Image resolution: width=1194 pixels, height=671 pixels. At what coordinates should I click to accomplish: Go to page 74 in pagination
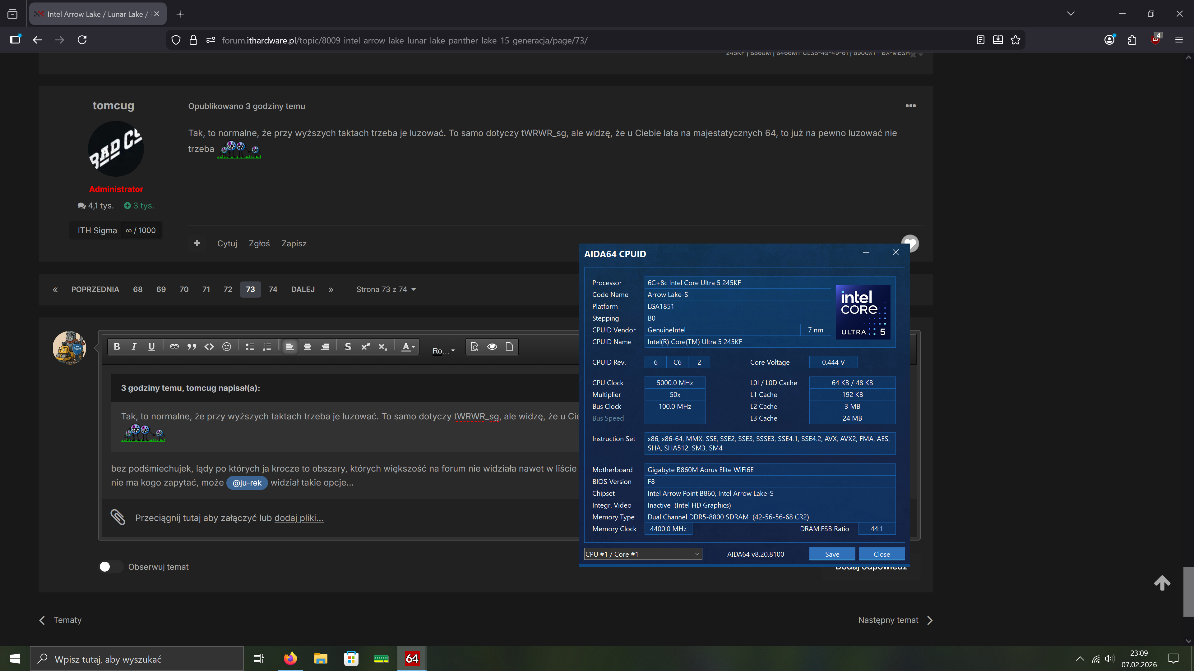pos(273,290)
